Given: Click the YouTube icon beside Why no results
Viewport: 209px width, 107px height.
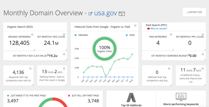Looking at the screenshot, I should [x=148, y=29].
